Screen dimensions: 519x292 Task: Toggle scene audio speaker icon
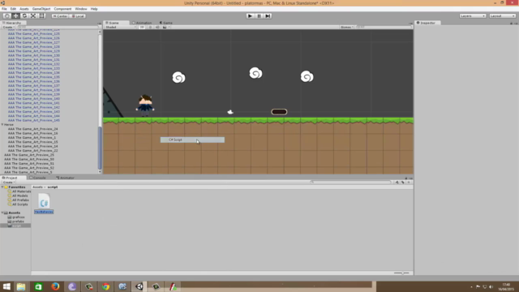(x=157, y=27)
